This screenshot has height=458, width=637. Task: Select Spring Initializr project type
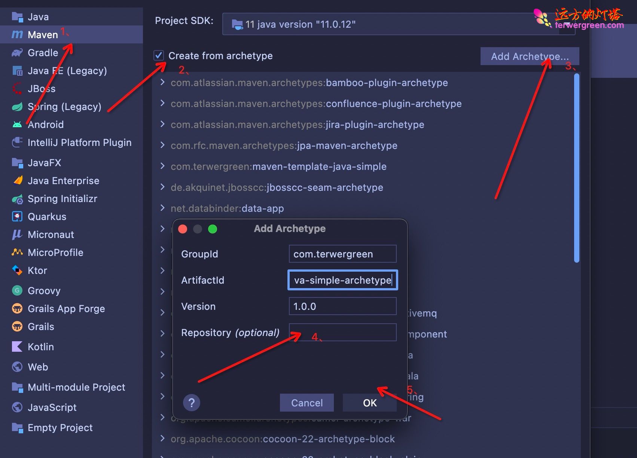pyautogui.click(x=71, y=199)
